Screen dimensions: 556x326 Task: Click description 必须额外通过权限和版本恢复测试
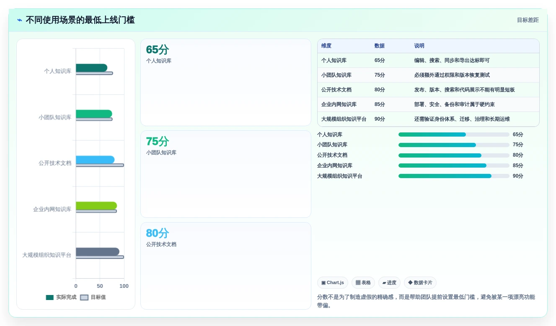click(x=452, y=75)
